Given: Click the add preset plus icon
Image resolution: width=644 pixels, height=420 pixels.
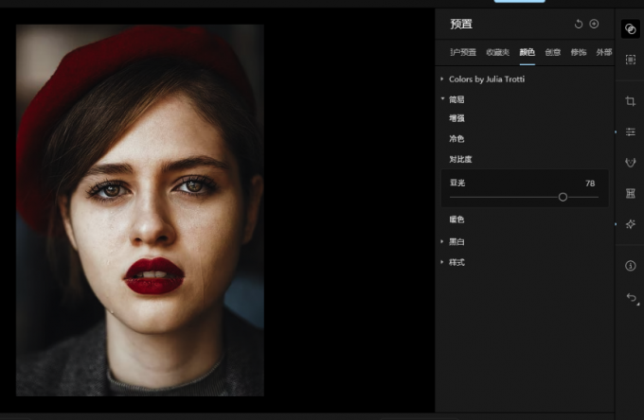Looking at the screenshot, I should point(594,24).
